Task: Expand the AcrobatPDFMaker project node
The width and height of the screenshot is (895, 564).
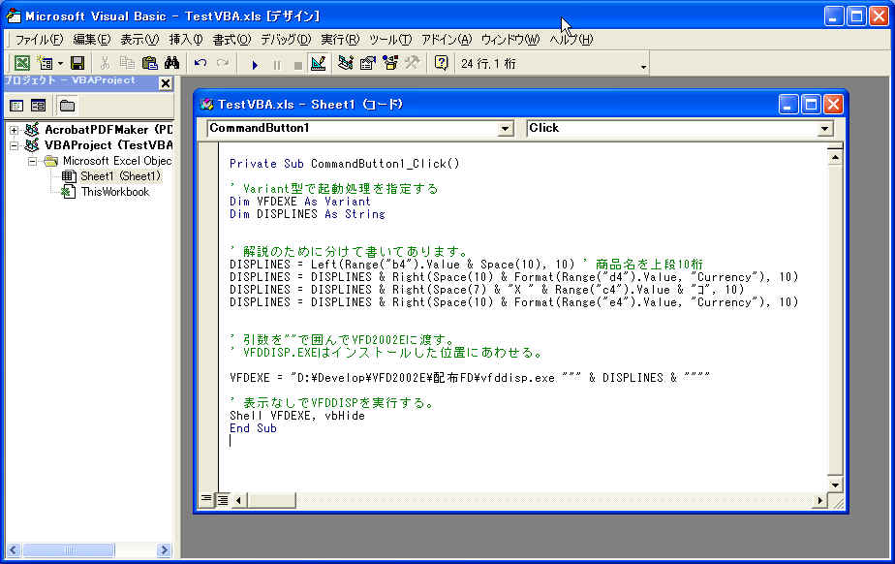Action: (x=14, y=130)
